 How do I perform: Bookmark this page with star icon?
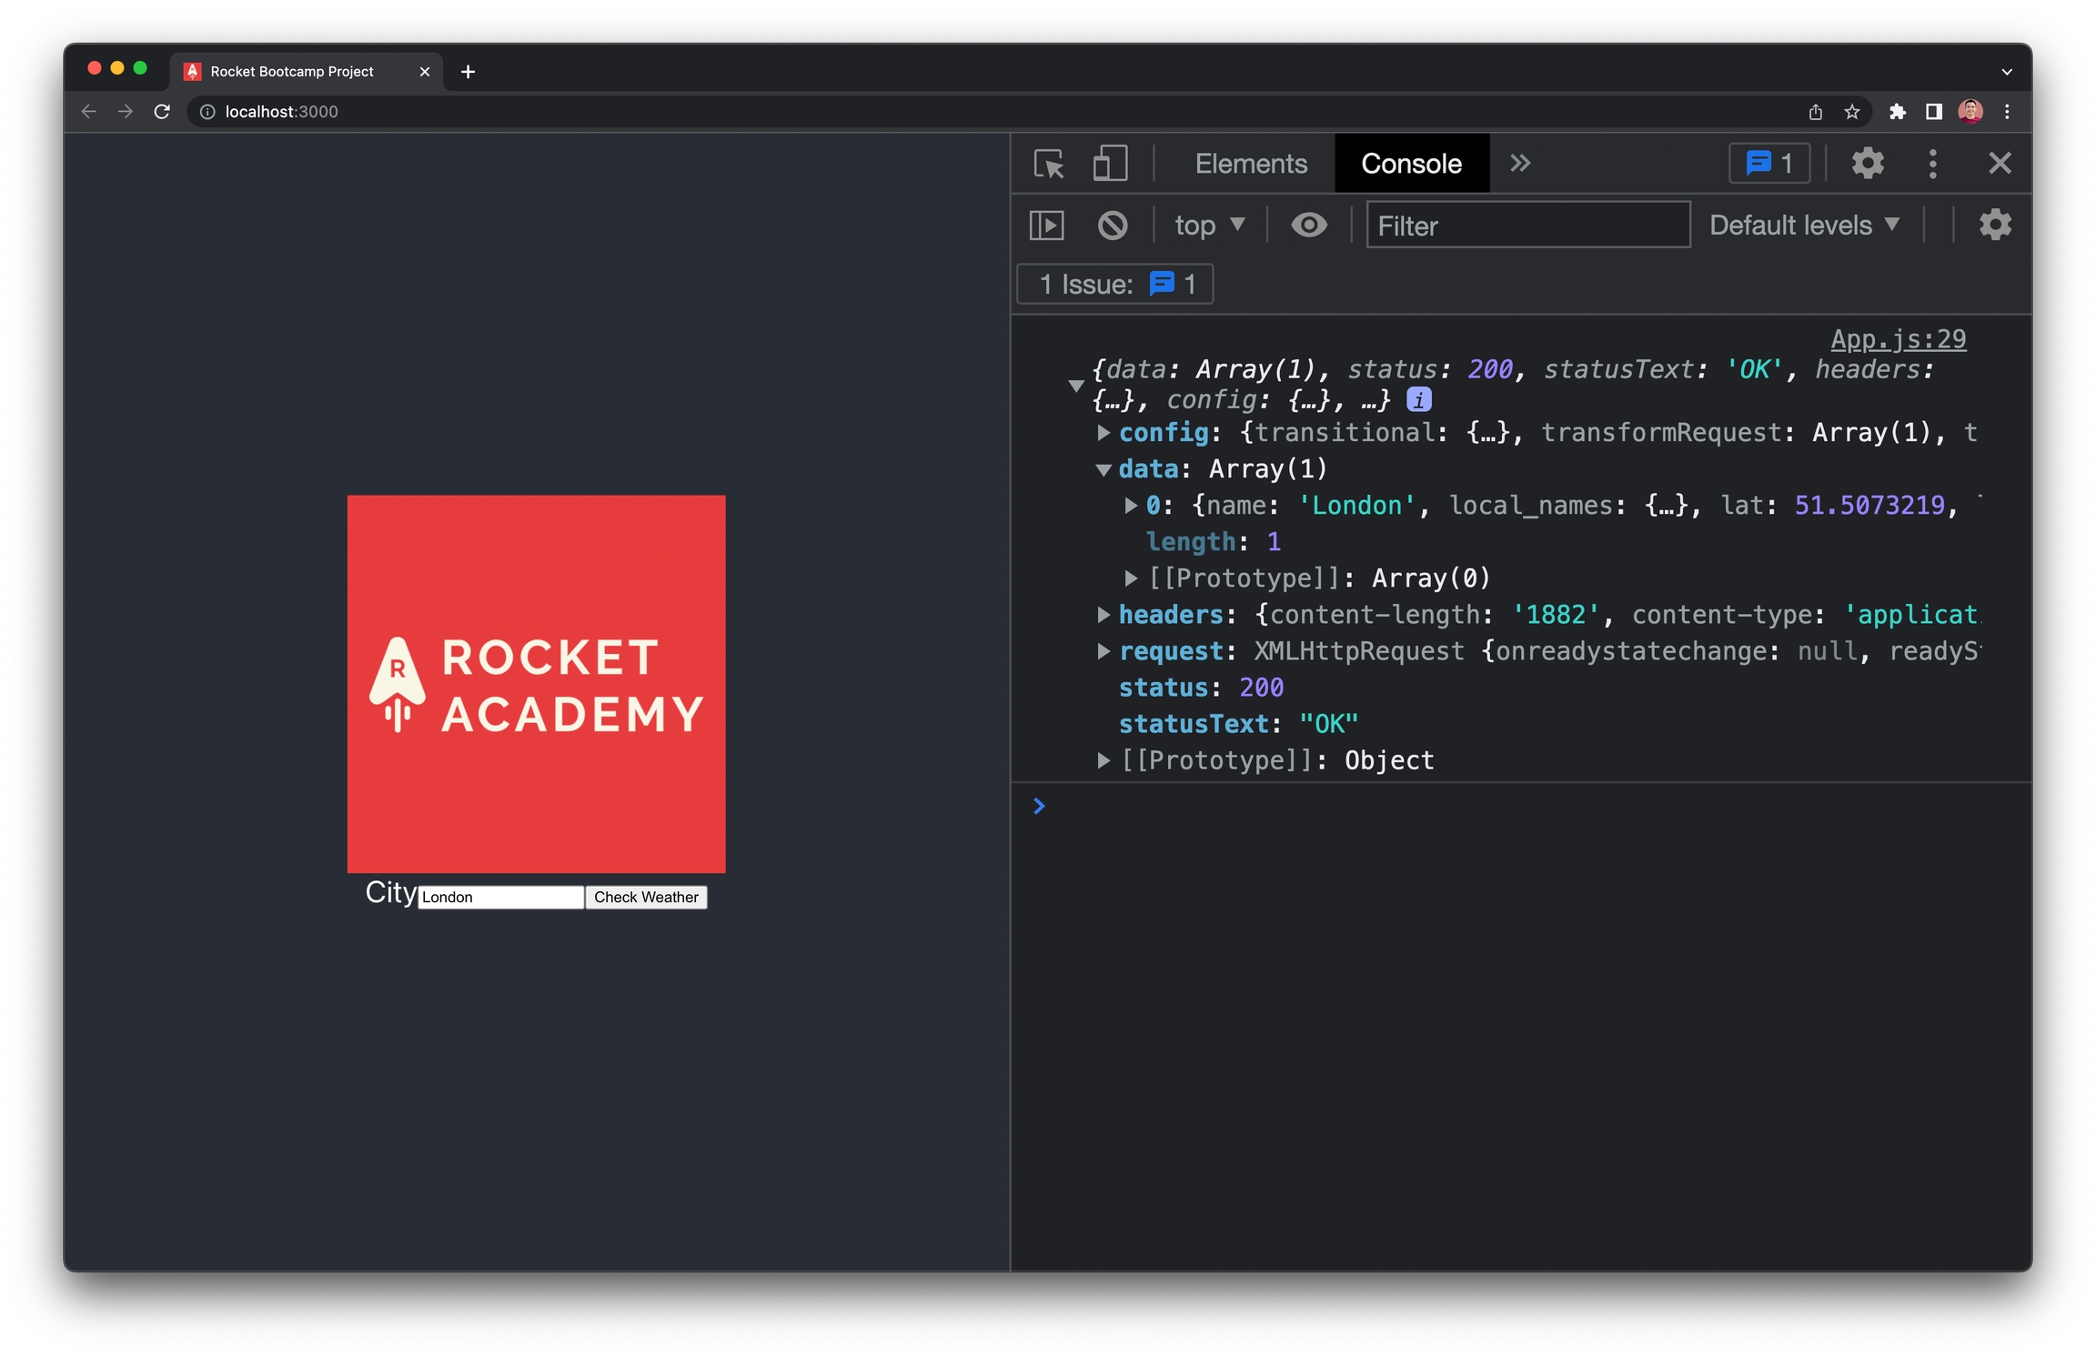(x=1851, y=112)
